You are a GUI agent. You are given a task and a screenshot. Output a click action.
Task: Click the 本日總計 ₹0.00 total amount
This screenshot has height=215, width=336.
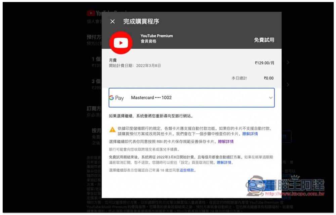coord(268,78)
